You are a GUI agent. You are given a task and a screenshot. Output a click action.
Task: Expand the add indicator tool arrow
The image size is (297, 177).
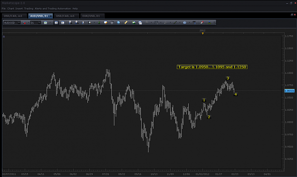click(151, 22)
